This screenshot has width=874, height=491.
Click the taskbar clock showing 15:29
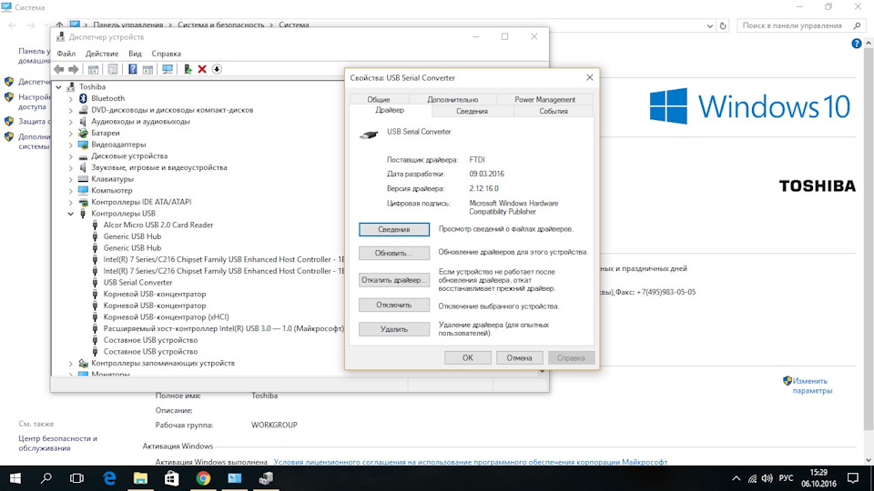(818, 478)
